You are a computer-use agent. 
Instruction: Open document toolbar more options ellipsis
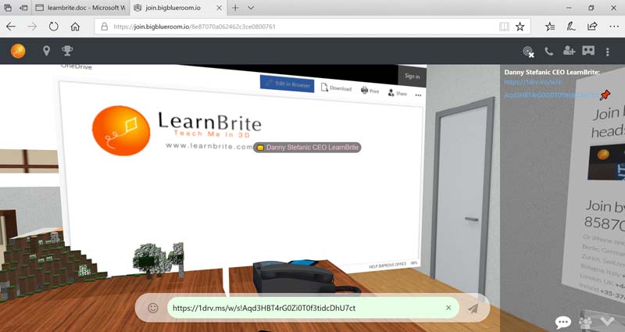click(418, 95)
